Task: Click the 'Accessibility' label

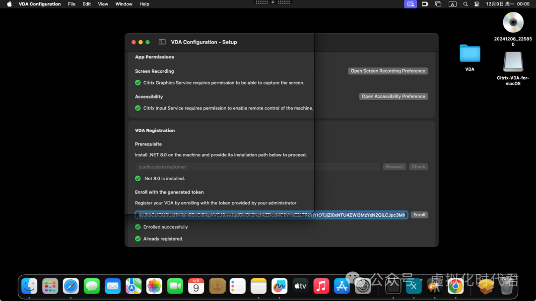Action: coord(149,97)
